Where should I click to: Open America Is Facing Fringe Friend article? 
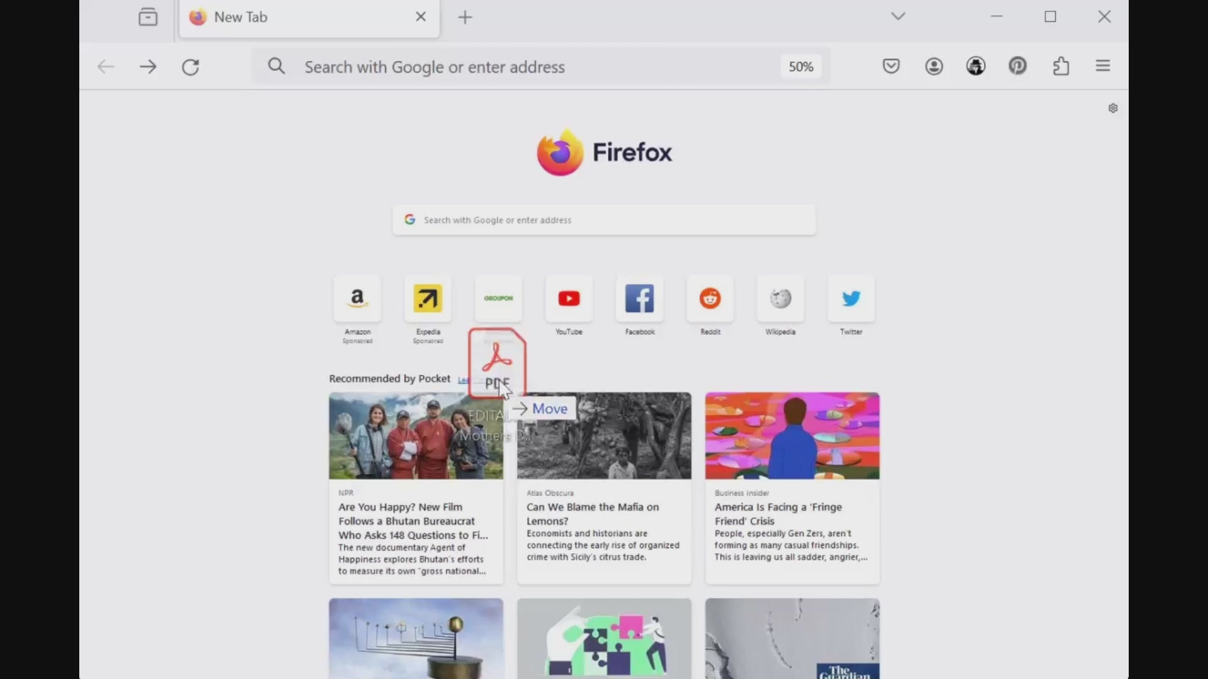778,514
